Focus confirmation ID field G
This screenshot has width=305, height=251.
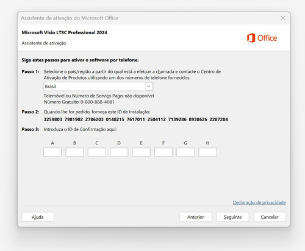click(185, 152)
